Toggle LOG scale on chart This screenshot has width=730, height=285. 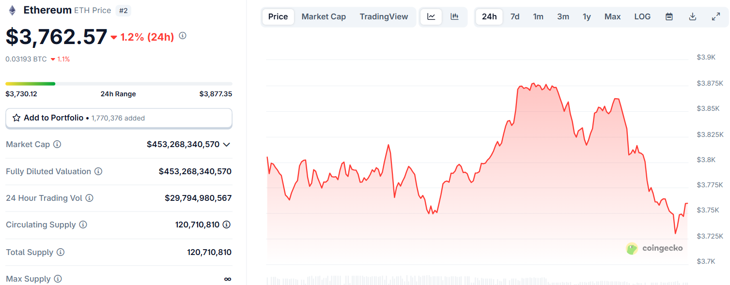click(642, 16)
